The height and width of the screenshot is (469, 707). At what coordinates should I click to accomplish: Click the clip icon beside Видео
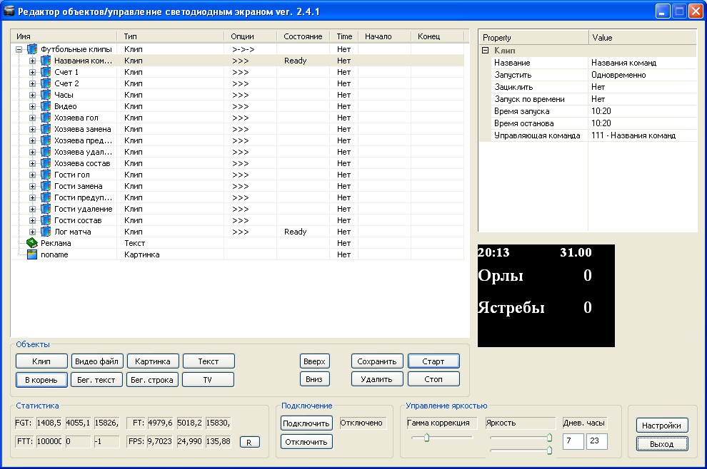point(46,106)
